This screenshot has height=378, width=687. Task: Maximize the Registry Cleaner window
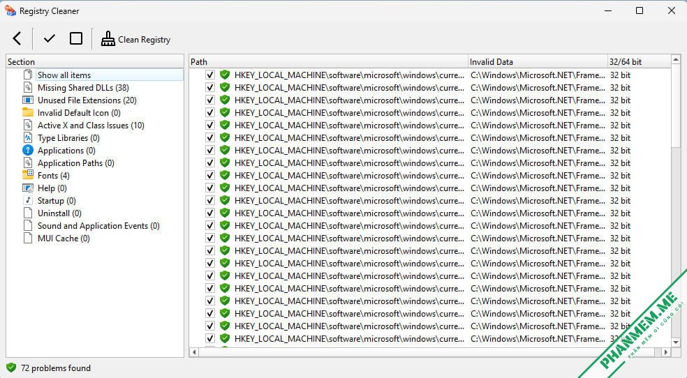640,10
